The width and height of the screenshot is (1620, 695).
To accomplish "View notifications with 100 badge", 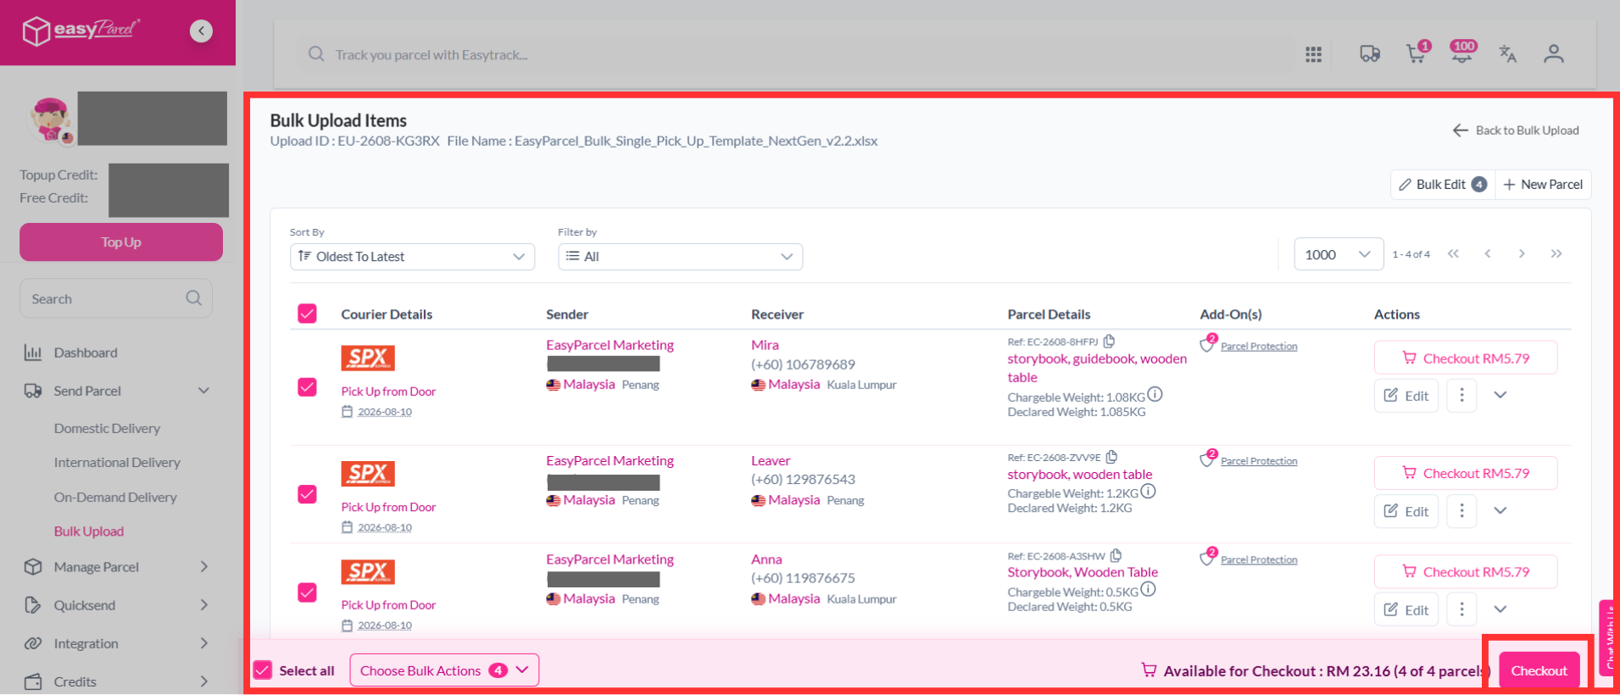I will tap(1463, 53).
